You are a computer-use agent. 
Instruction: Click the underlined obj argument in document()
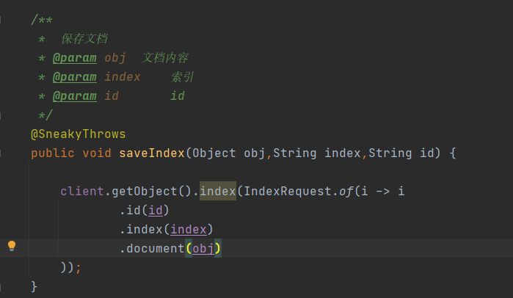[203, 249]
